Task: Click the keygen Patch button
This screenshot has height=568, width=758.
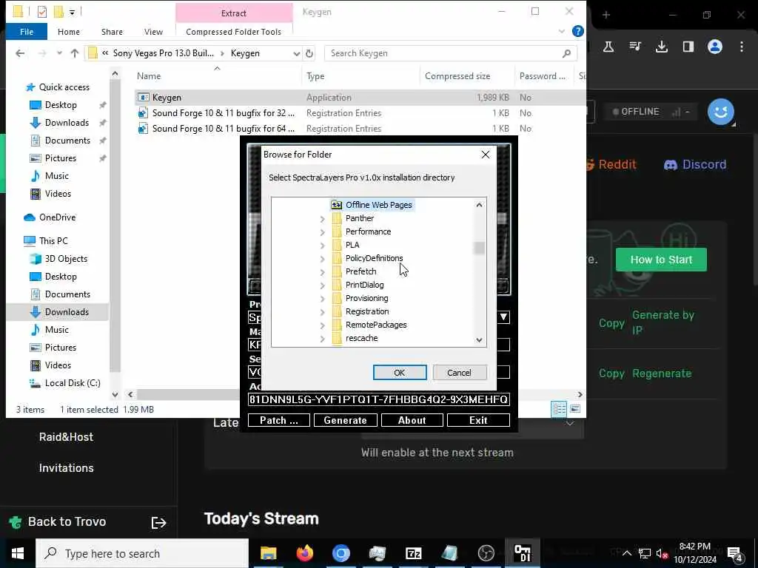Action: coord(279,420)
